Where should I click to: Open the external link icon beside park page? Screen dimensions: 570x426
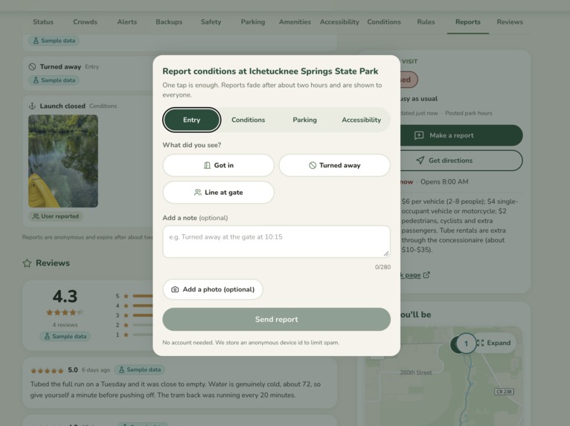click(427, 275)
